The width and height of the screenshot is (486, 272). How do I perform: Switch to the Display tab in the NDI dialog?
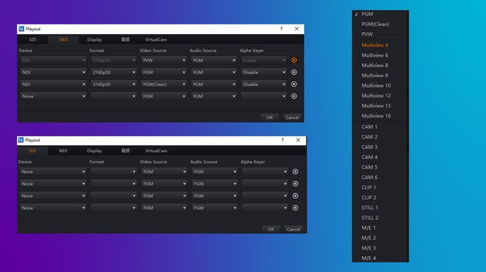click(x=95, y=39)
